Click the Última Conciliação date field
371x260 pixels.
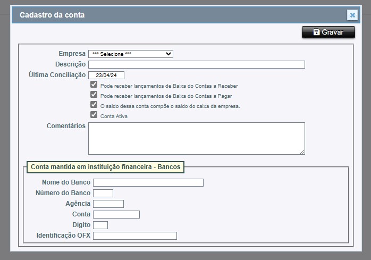coord(106,75)
